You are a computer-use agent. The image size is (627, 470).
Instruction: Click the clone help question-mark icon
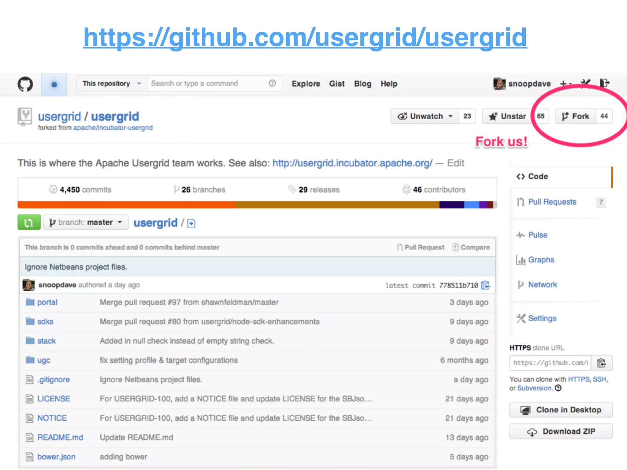coord(558,388)
